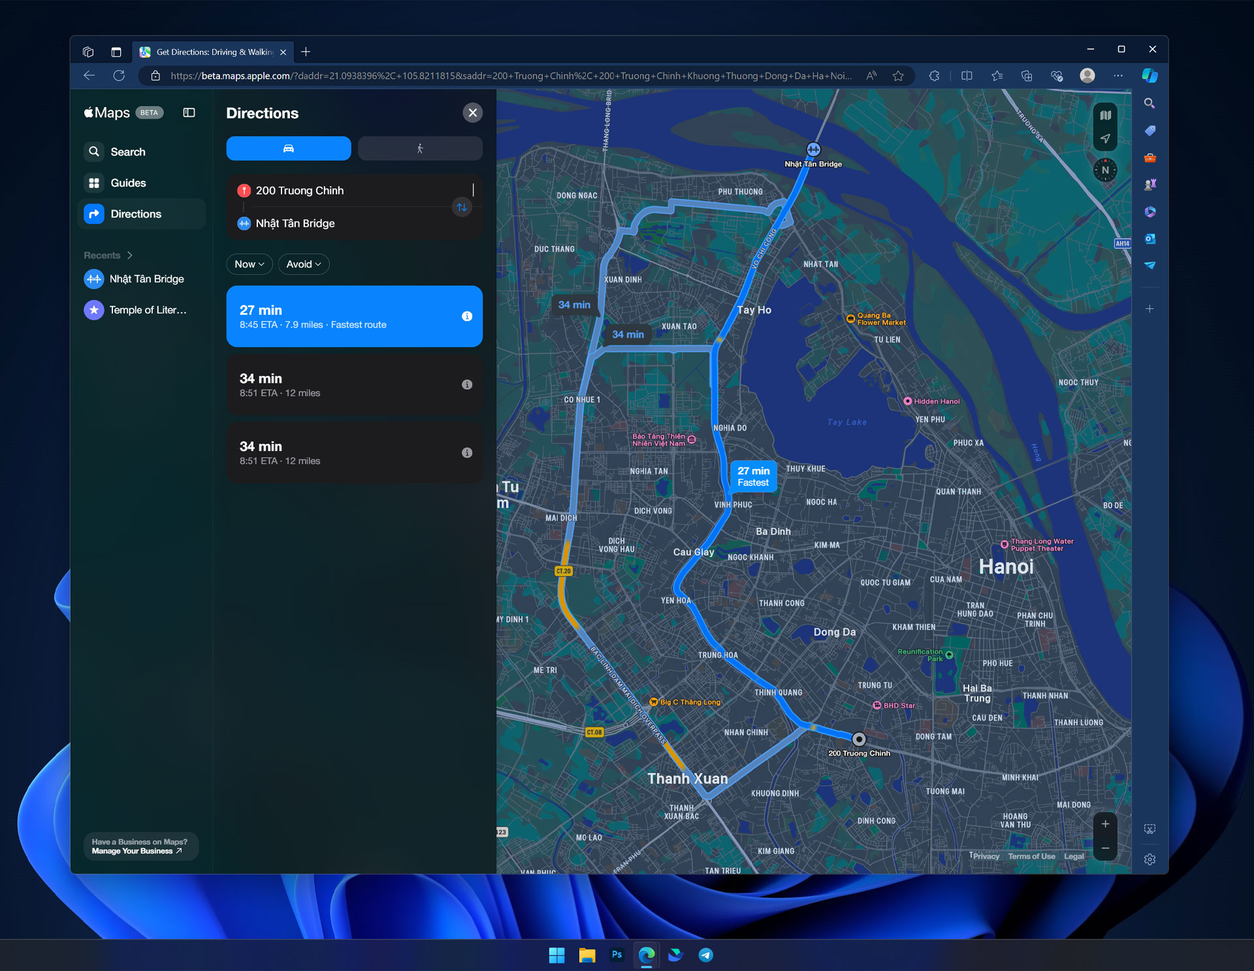Customize Edge sidebar with plus
Image resolution: width=1254 pixels, height=971 pixels.
[1149, 309]
